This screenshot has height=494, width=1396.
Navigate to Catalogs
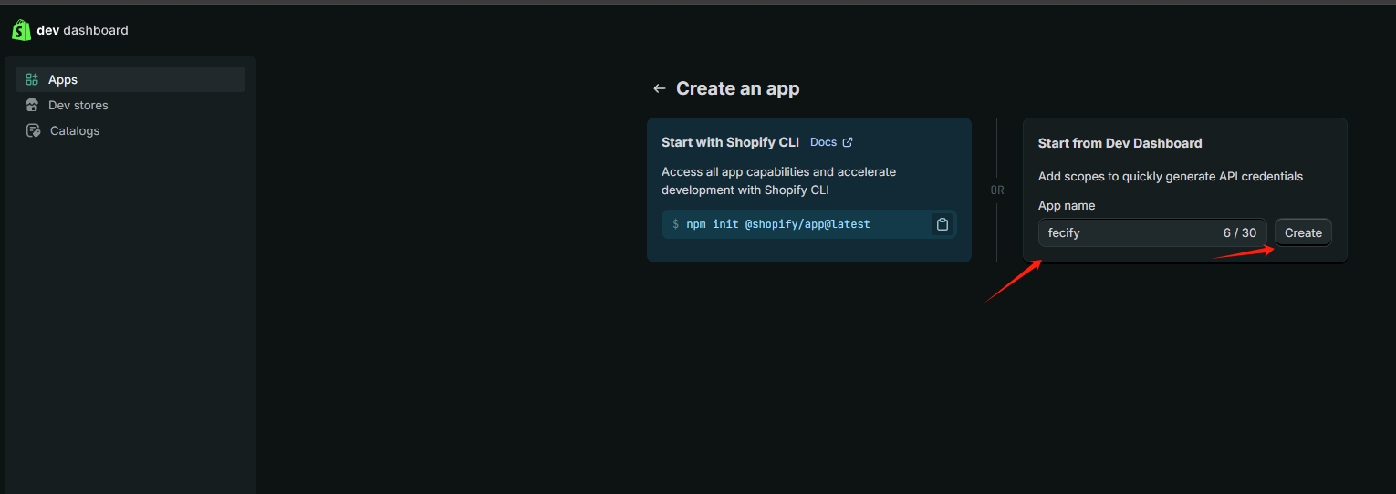point(75,131)
